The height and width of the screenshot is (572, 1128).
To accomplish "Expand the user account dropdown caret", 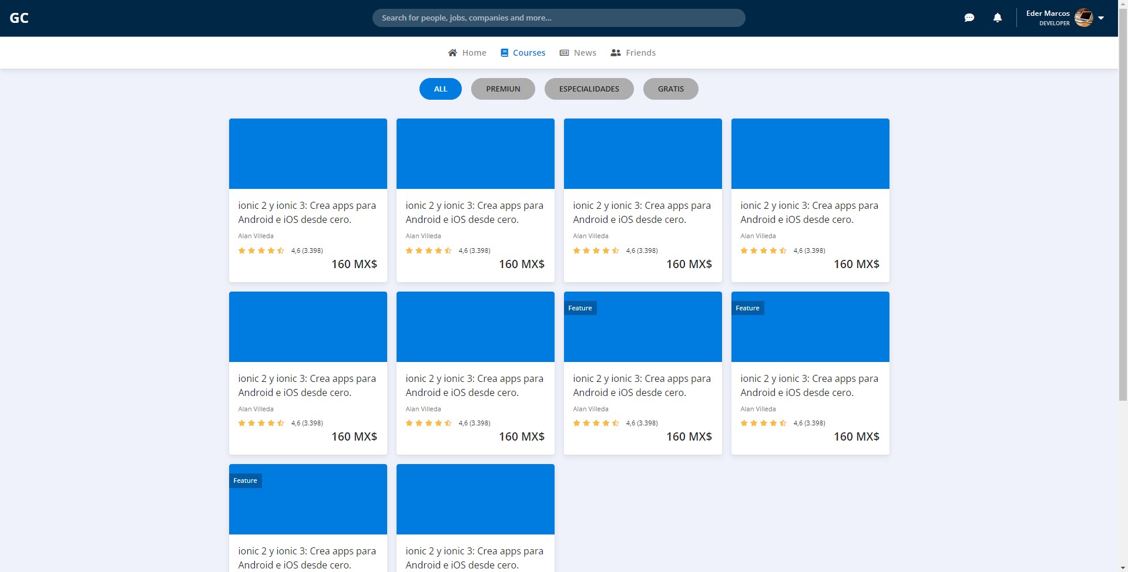I will click(x=1101, y=18).
